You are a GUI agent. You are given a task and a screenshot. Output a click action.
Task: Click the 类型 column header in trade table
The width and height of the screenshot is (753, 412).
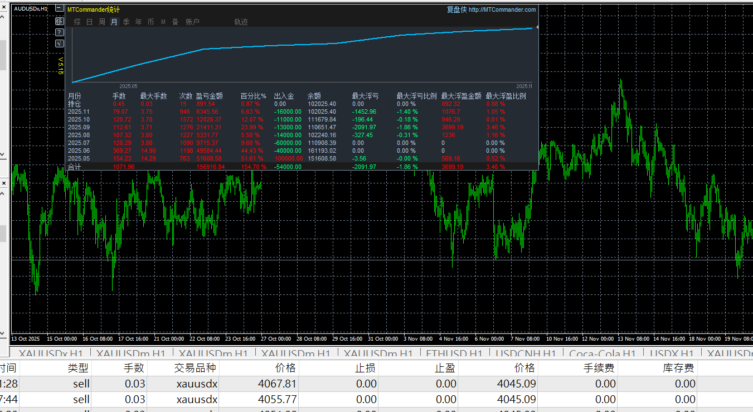tap(78, 368)
